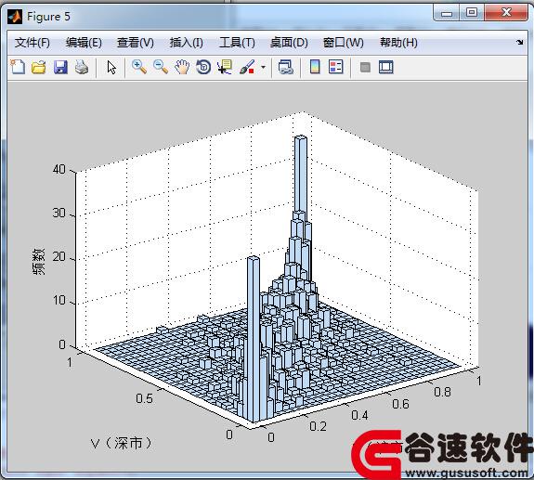Activate the Zoom Out magnifier tool
The image size is (534, 480).
point(161,67)
